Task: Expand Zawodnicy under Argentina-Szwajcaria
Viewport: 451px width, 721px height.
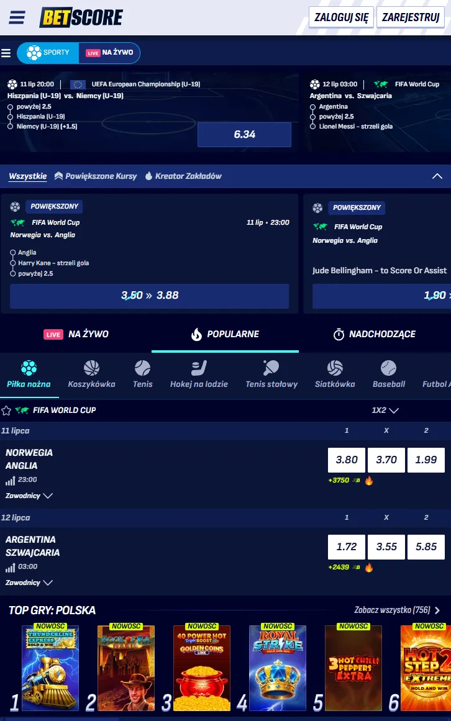Action: click(29, 583)
